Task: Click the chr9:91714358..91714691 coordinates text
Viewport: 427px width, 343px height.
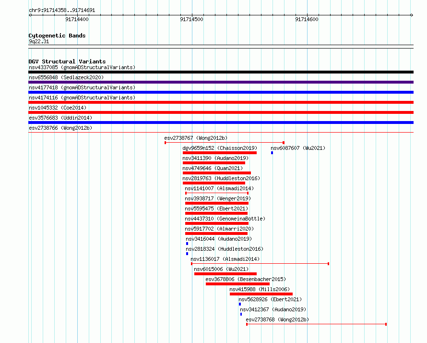Action: [62, 11]
